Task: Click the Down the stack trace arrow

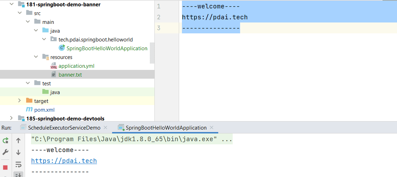Action: pos(18,152)
